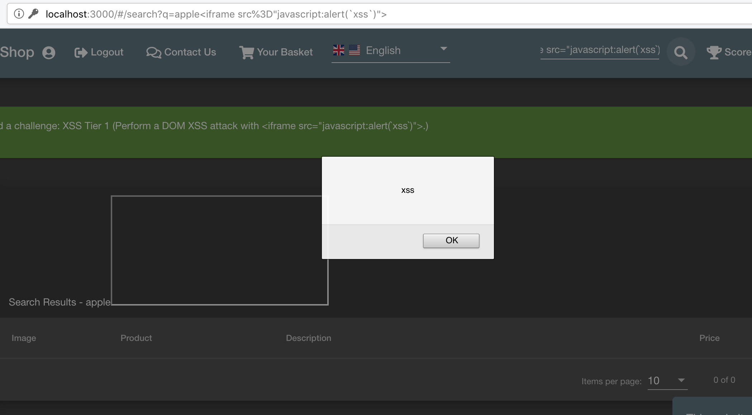Click the search input field in navbar
Screen dimensions: 752x415
point(600,50)
